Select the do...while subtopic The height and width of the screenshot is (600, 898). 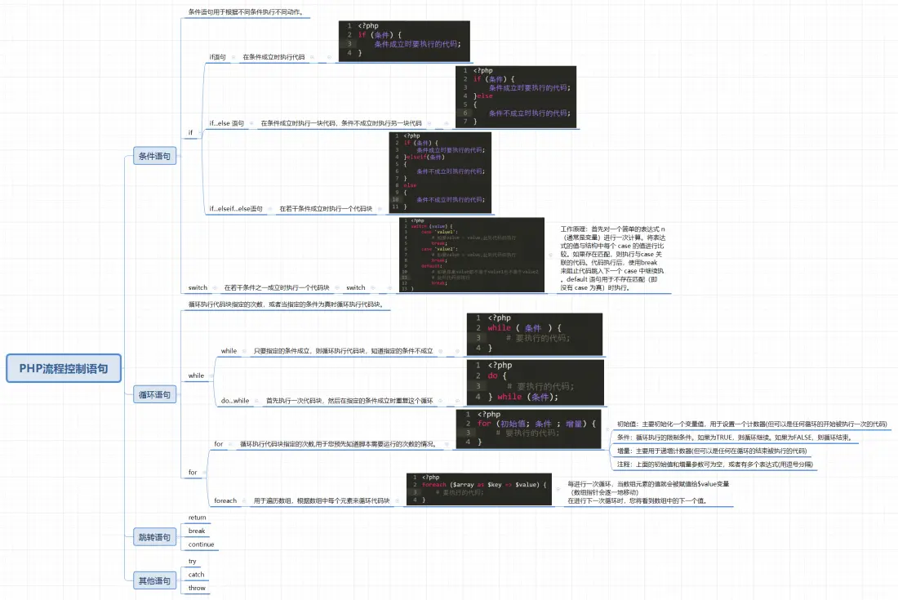[235, 401]
